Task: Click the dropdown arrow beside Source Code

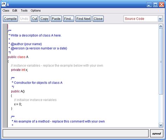Action: 160,19
